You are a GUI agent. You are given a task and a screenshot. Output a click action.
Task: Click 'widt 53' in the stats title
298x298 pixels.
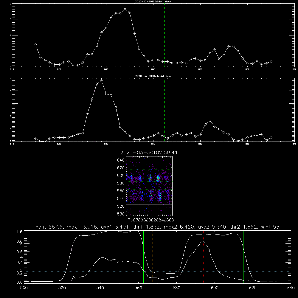coord(270,227)
